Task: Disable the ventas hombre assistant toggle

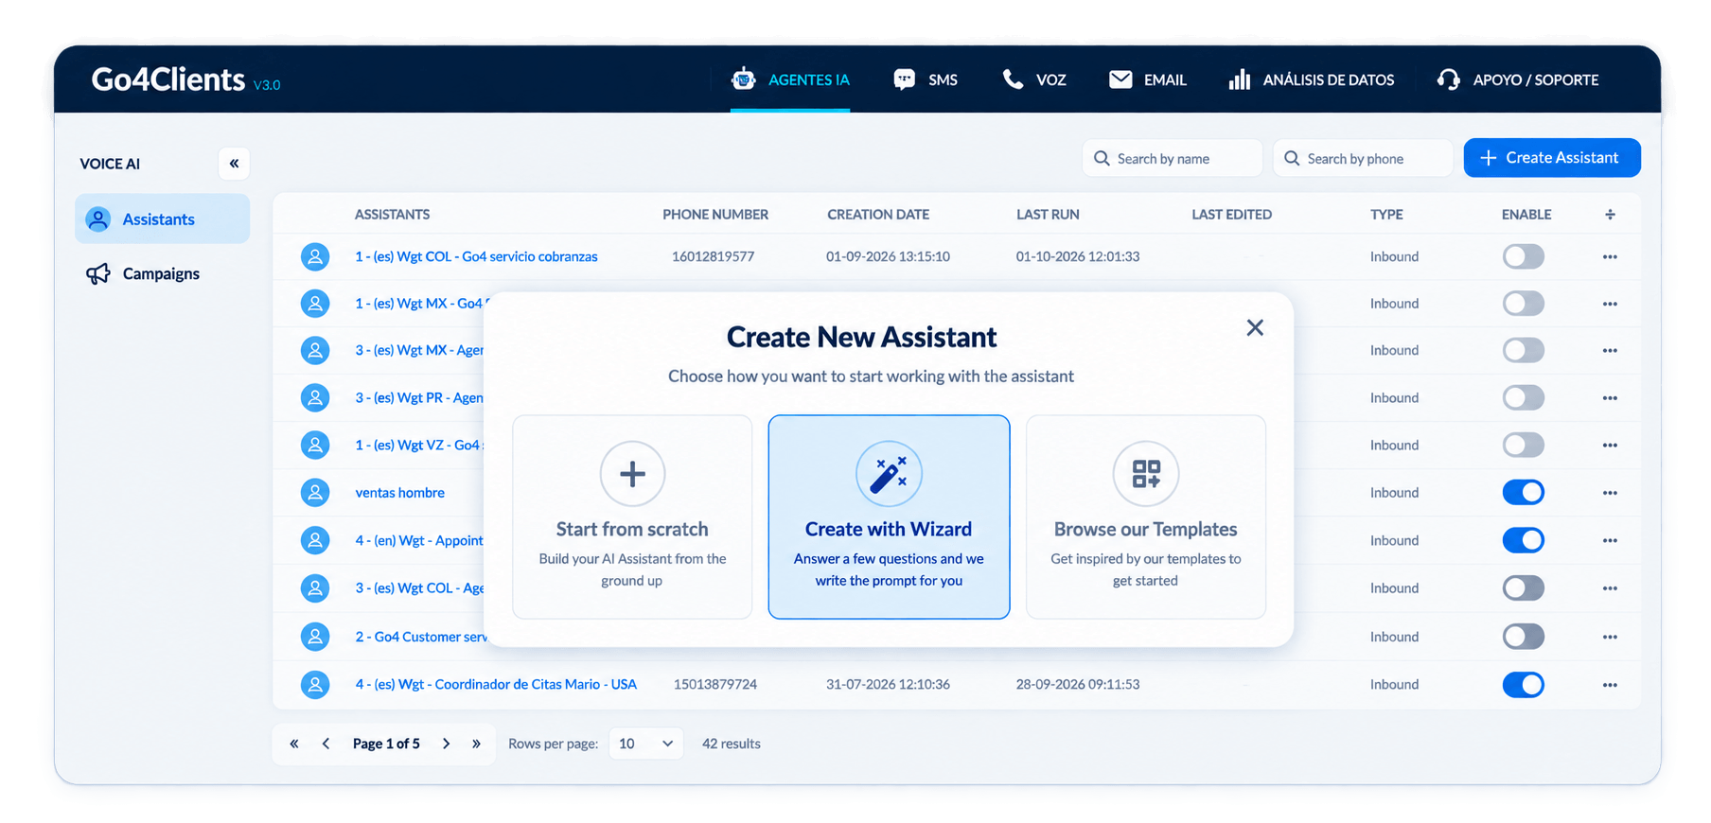Action: coord(1524,492)
